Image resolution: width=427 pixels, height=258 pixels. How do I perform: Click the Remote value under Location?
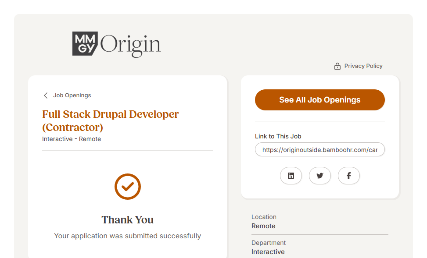263,226
